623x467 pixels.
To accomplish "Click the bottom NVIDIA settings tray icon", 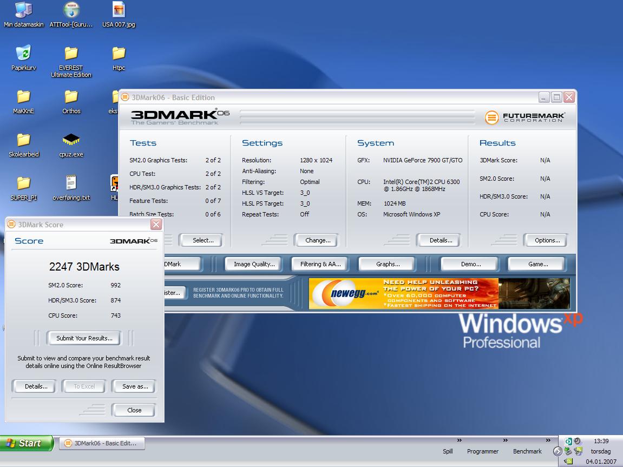I will (568, 461).
